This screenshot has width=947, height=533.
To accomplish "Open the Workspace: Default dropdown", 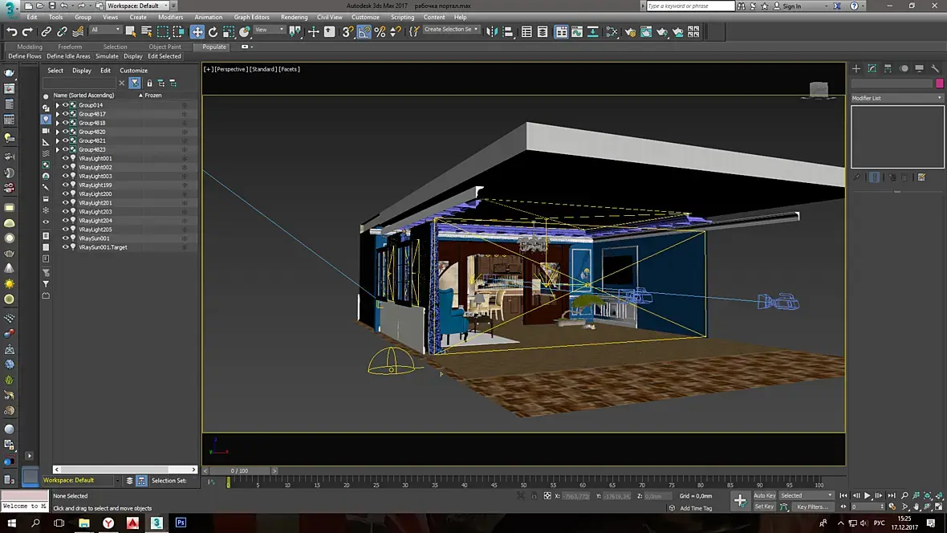I will click(138, 6).
